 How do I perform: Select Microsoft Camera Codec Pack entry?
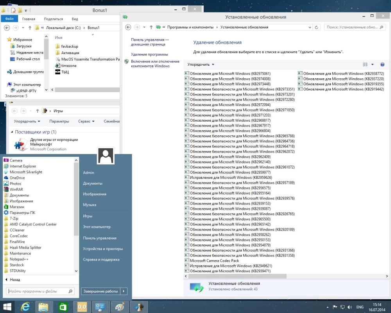tap(212, 261)
